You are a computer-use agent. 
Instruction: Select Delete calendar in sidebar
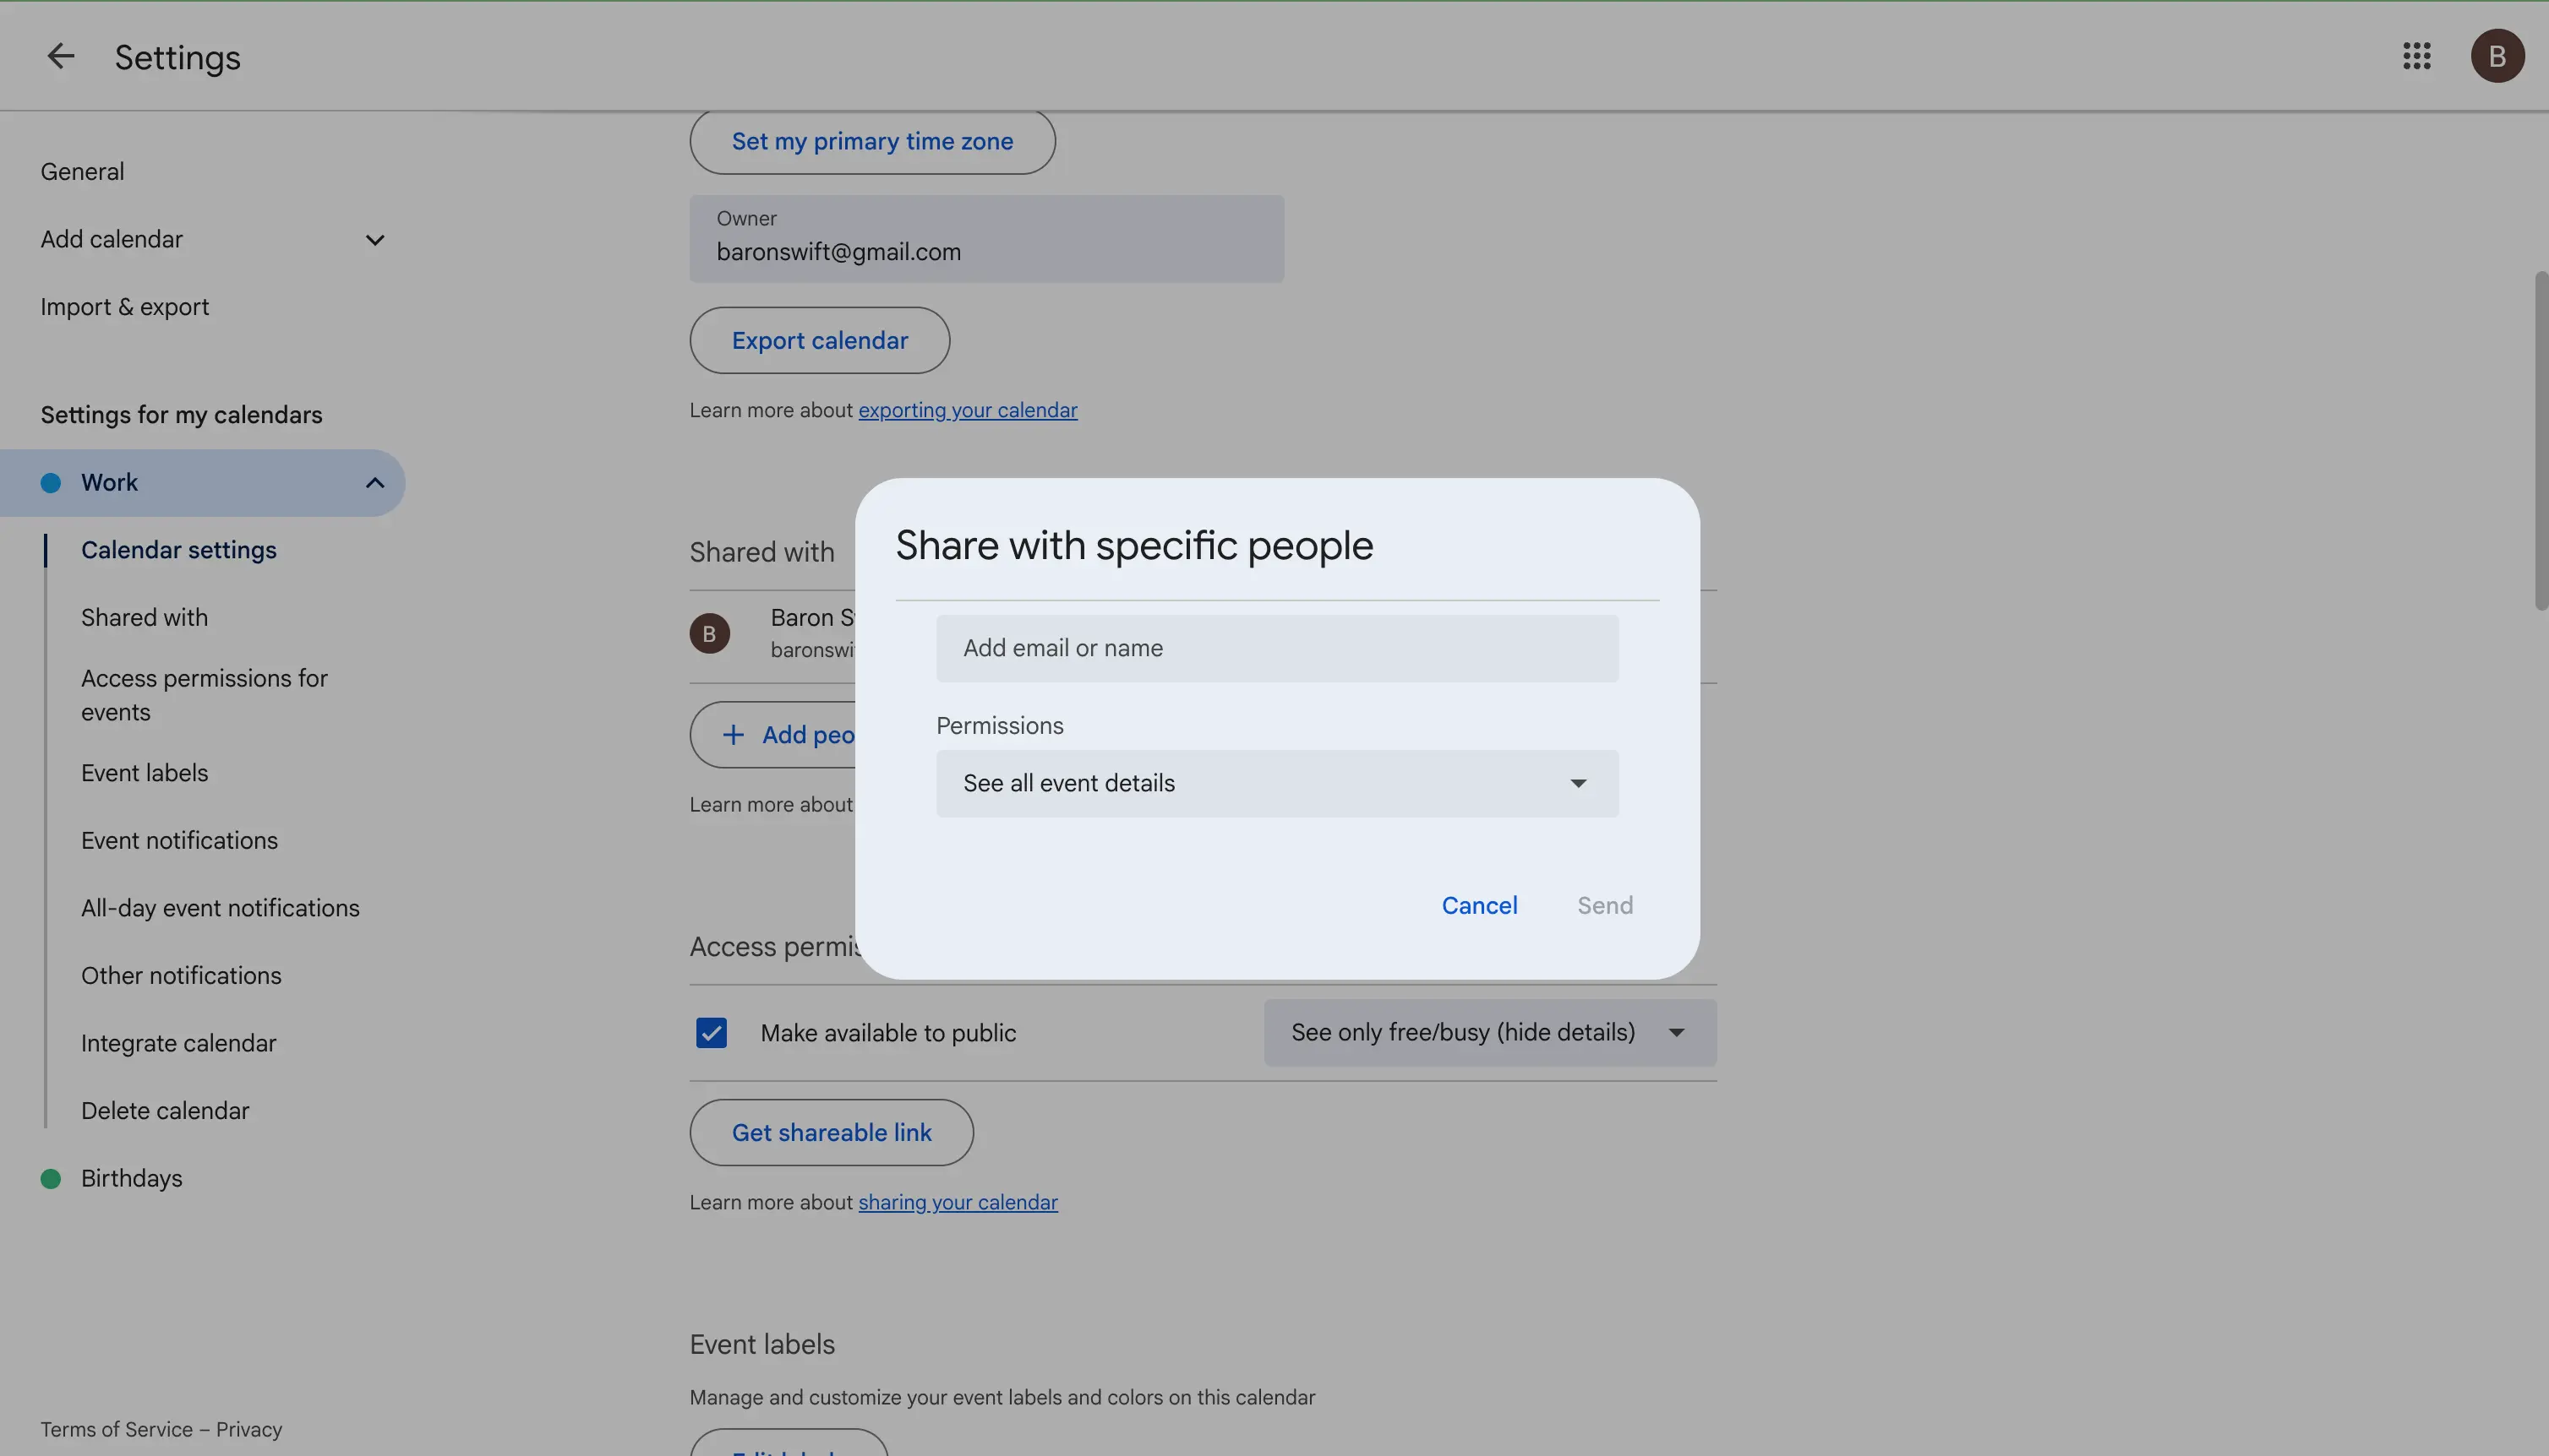tap(165, 1111)
